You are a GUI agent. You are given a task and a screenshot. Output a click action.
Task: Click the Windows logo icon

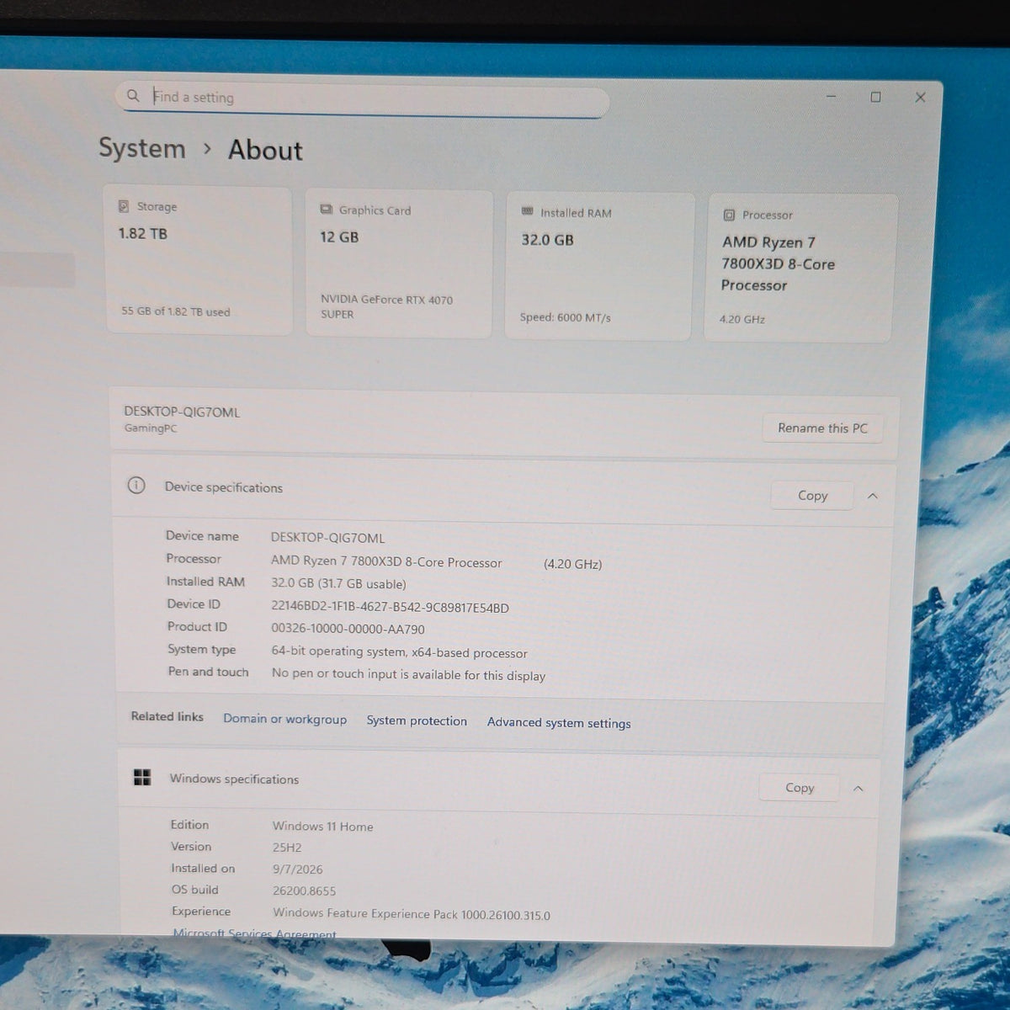(x=142, y=778)
